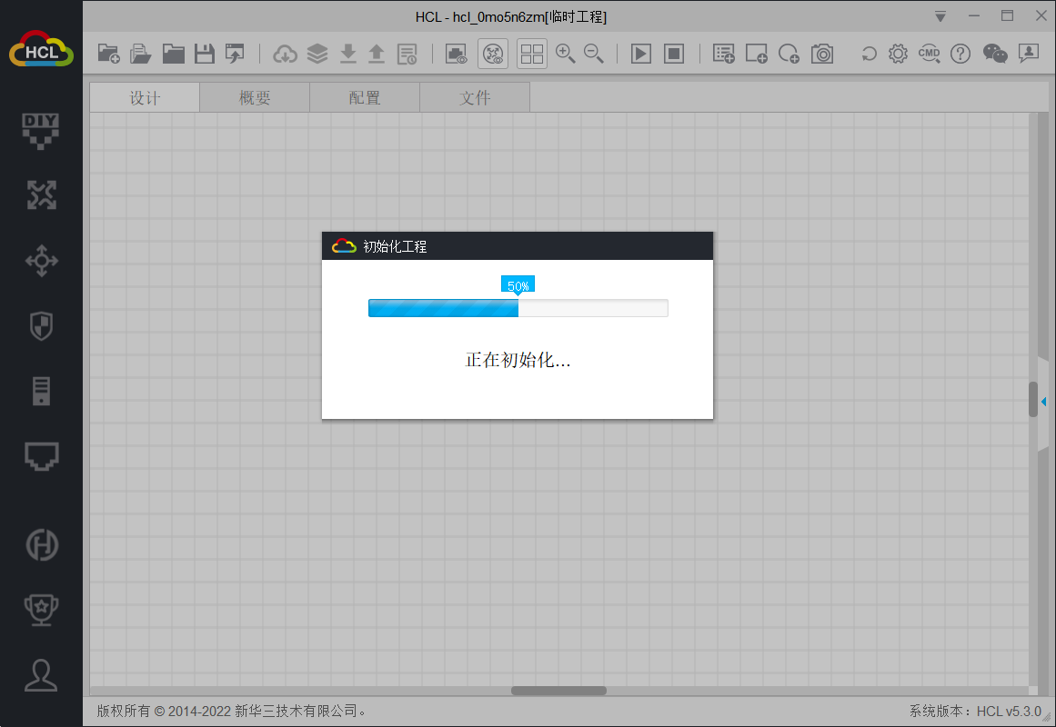Click the initialization progress bar
Viewport: 1056px width, 727px height.
pyautogui.click(x=518, y=308)
